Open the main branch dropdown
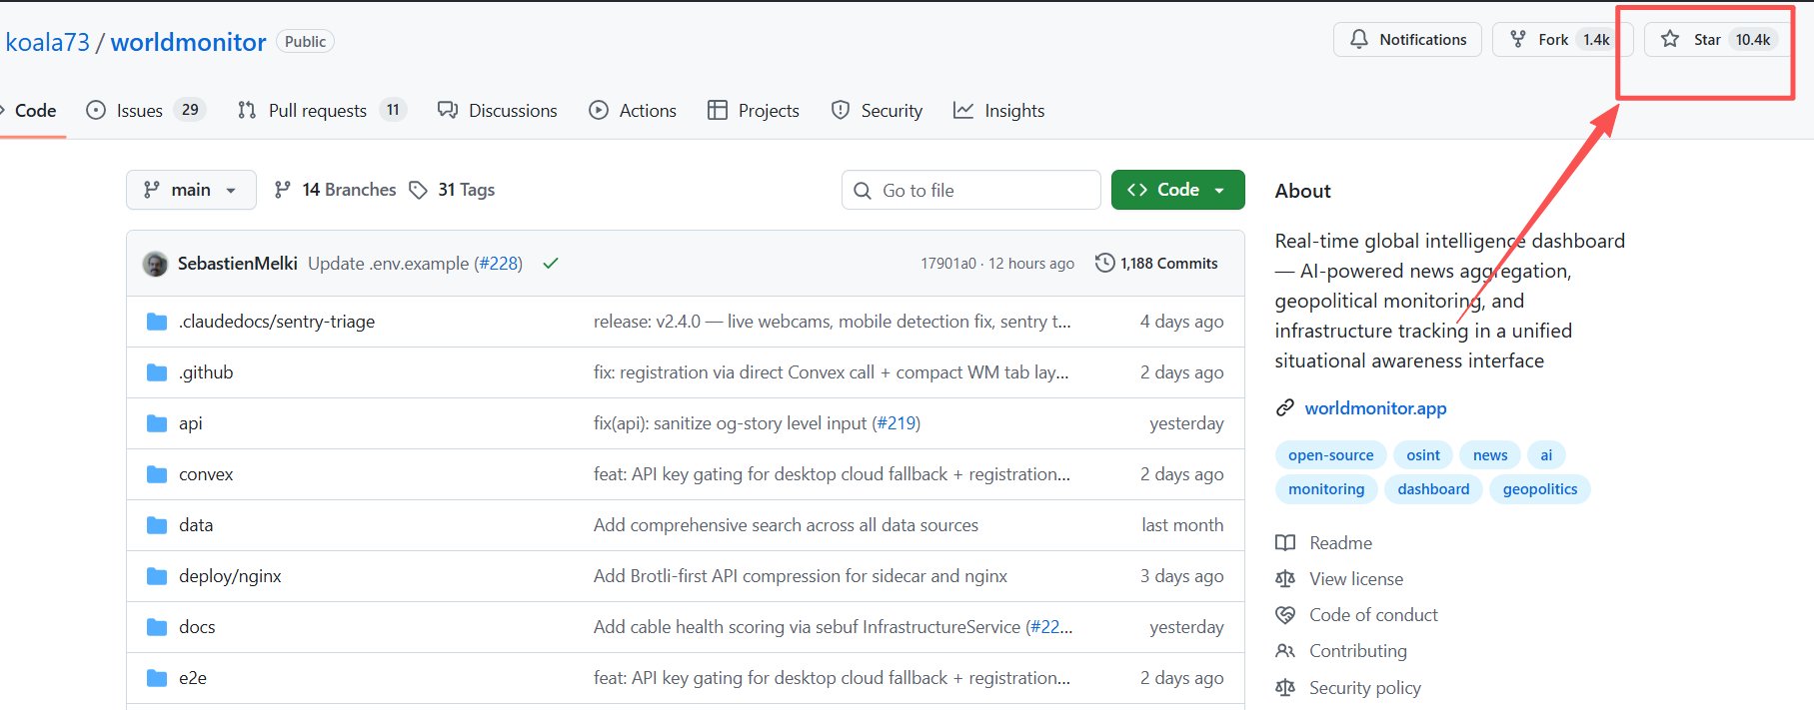This screenshot has width=1814, height=710. tap(191, 190)
